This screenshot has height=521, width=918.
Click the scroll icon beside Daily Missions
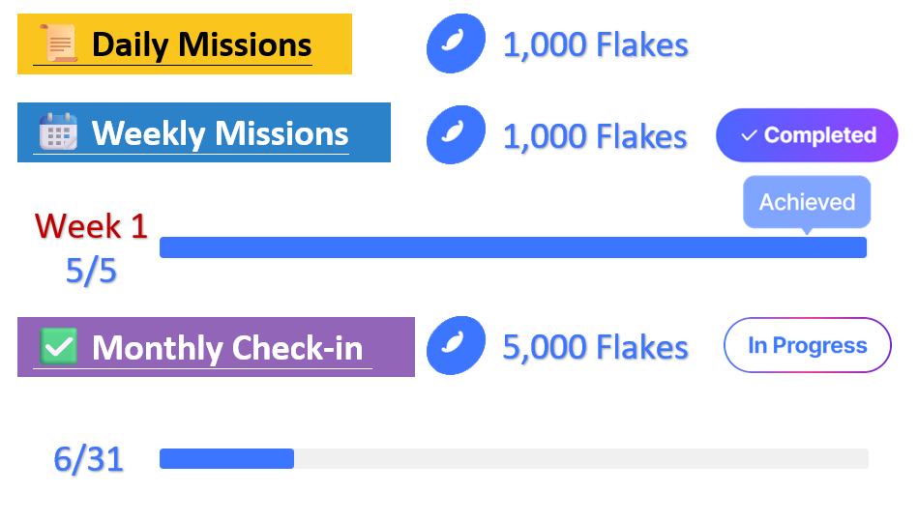pyautogui.click(x=59, y=43)
